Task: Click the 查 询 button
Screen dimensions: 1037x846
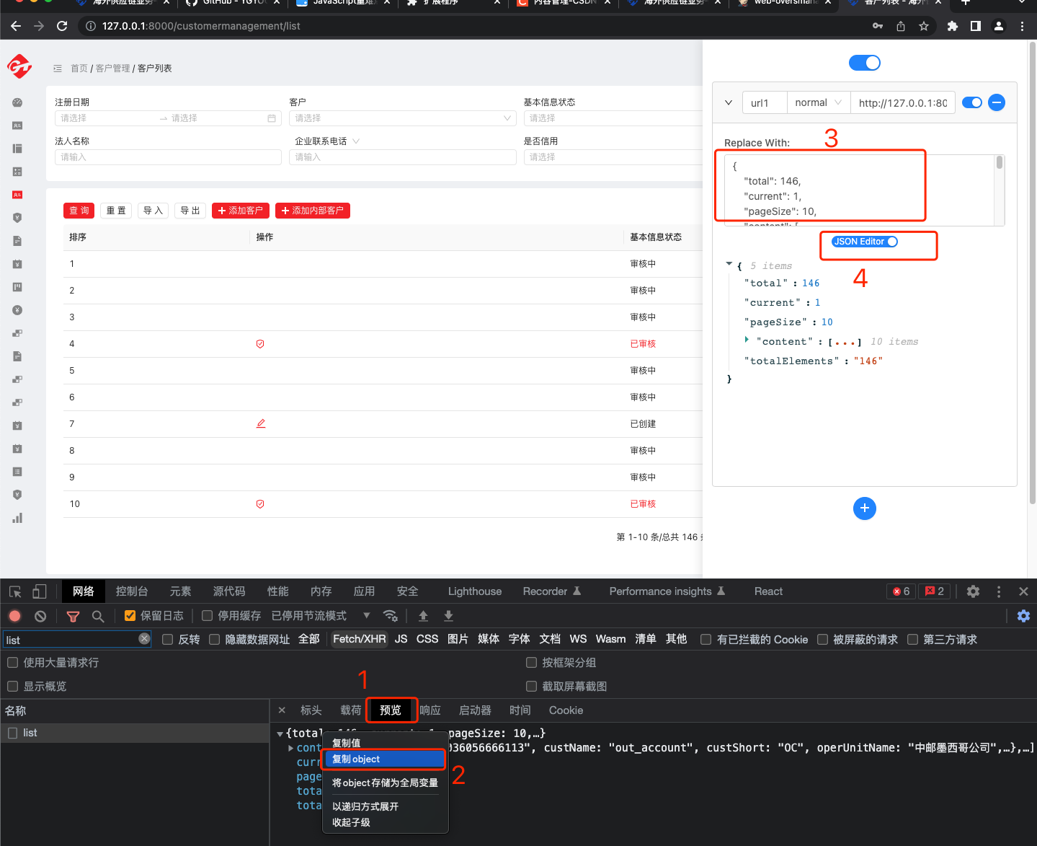Action: [x=79, y=211]
